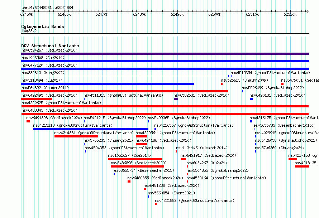Click the blue bar under nsv1043508

[x=165, y=61]
